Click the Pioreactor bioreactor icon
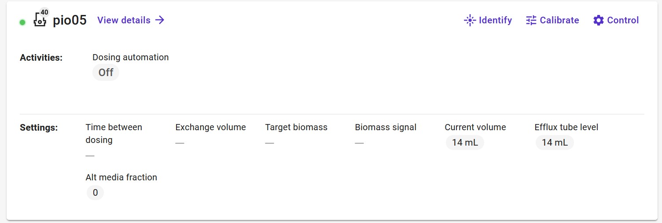This screenshot has height=223, width=662. pos(40,21)
